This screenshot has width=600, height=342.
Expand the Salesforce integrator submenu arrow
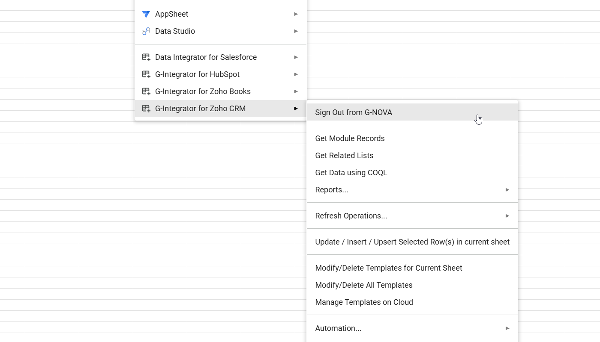296,57
